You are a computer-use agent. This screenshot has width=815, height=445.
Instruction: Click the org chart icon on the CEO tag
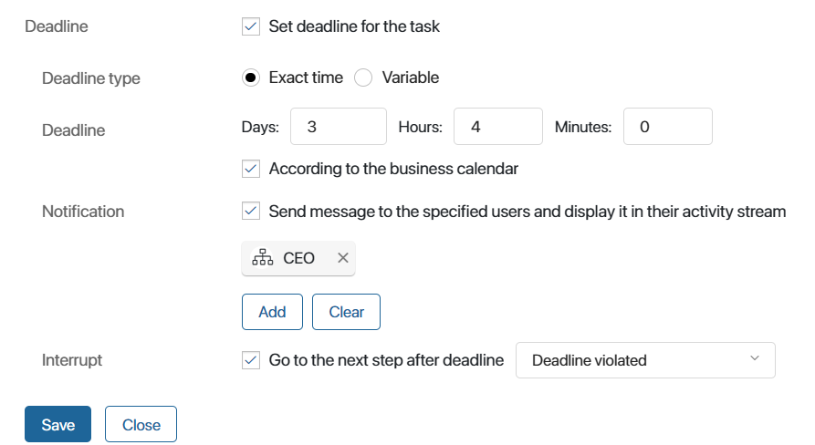point(263,257)
